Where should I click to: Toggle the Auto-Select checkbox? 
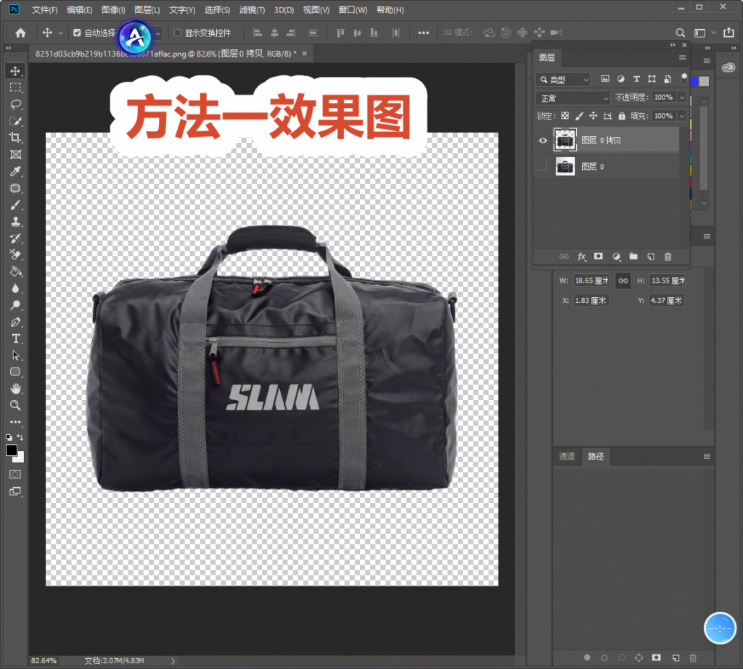(77, 33)
